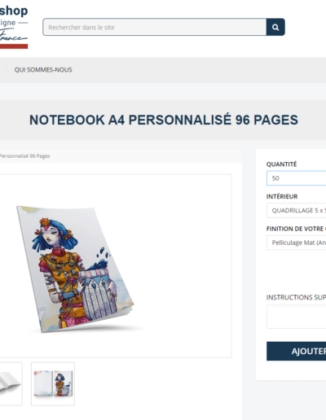
Task: Click the Quantité field showing 50
Action: pos(296,178)
